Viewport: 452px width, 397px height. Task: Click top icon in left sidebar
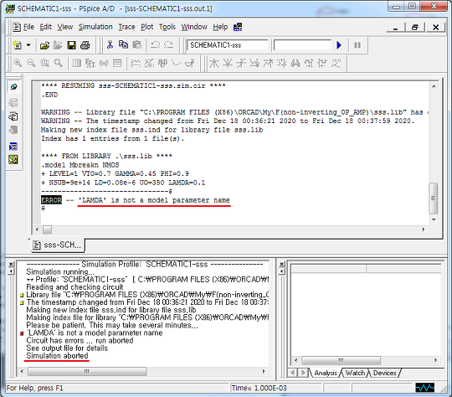[13, 87]
